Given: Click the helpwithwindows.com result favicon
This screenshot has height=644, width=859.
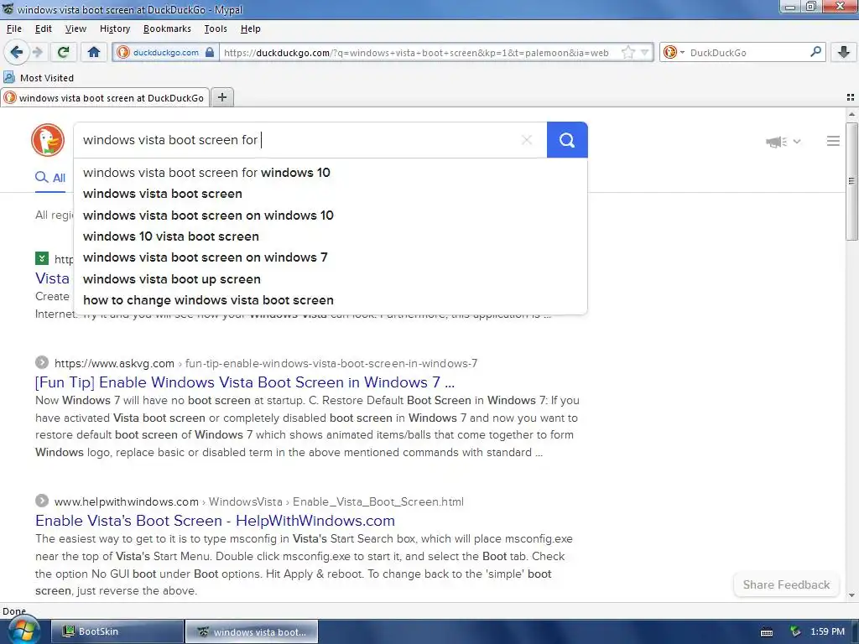Looking at the screenshot, I should [42, 501].
